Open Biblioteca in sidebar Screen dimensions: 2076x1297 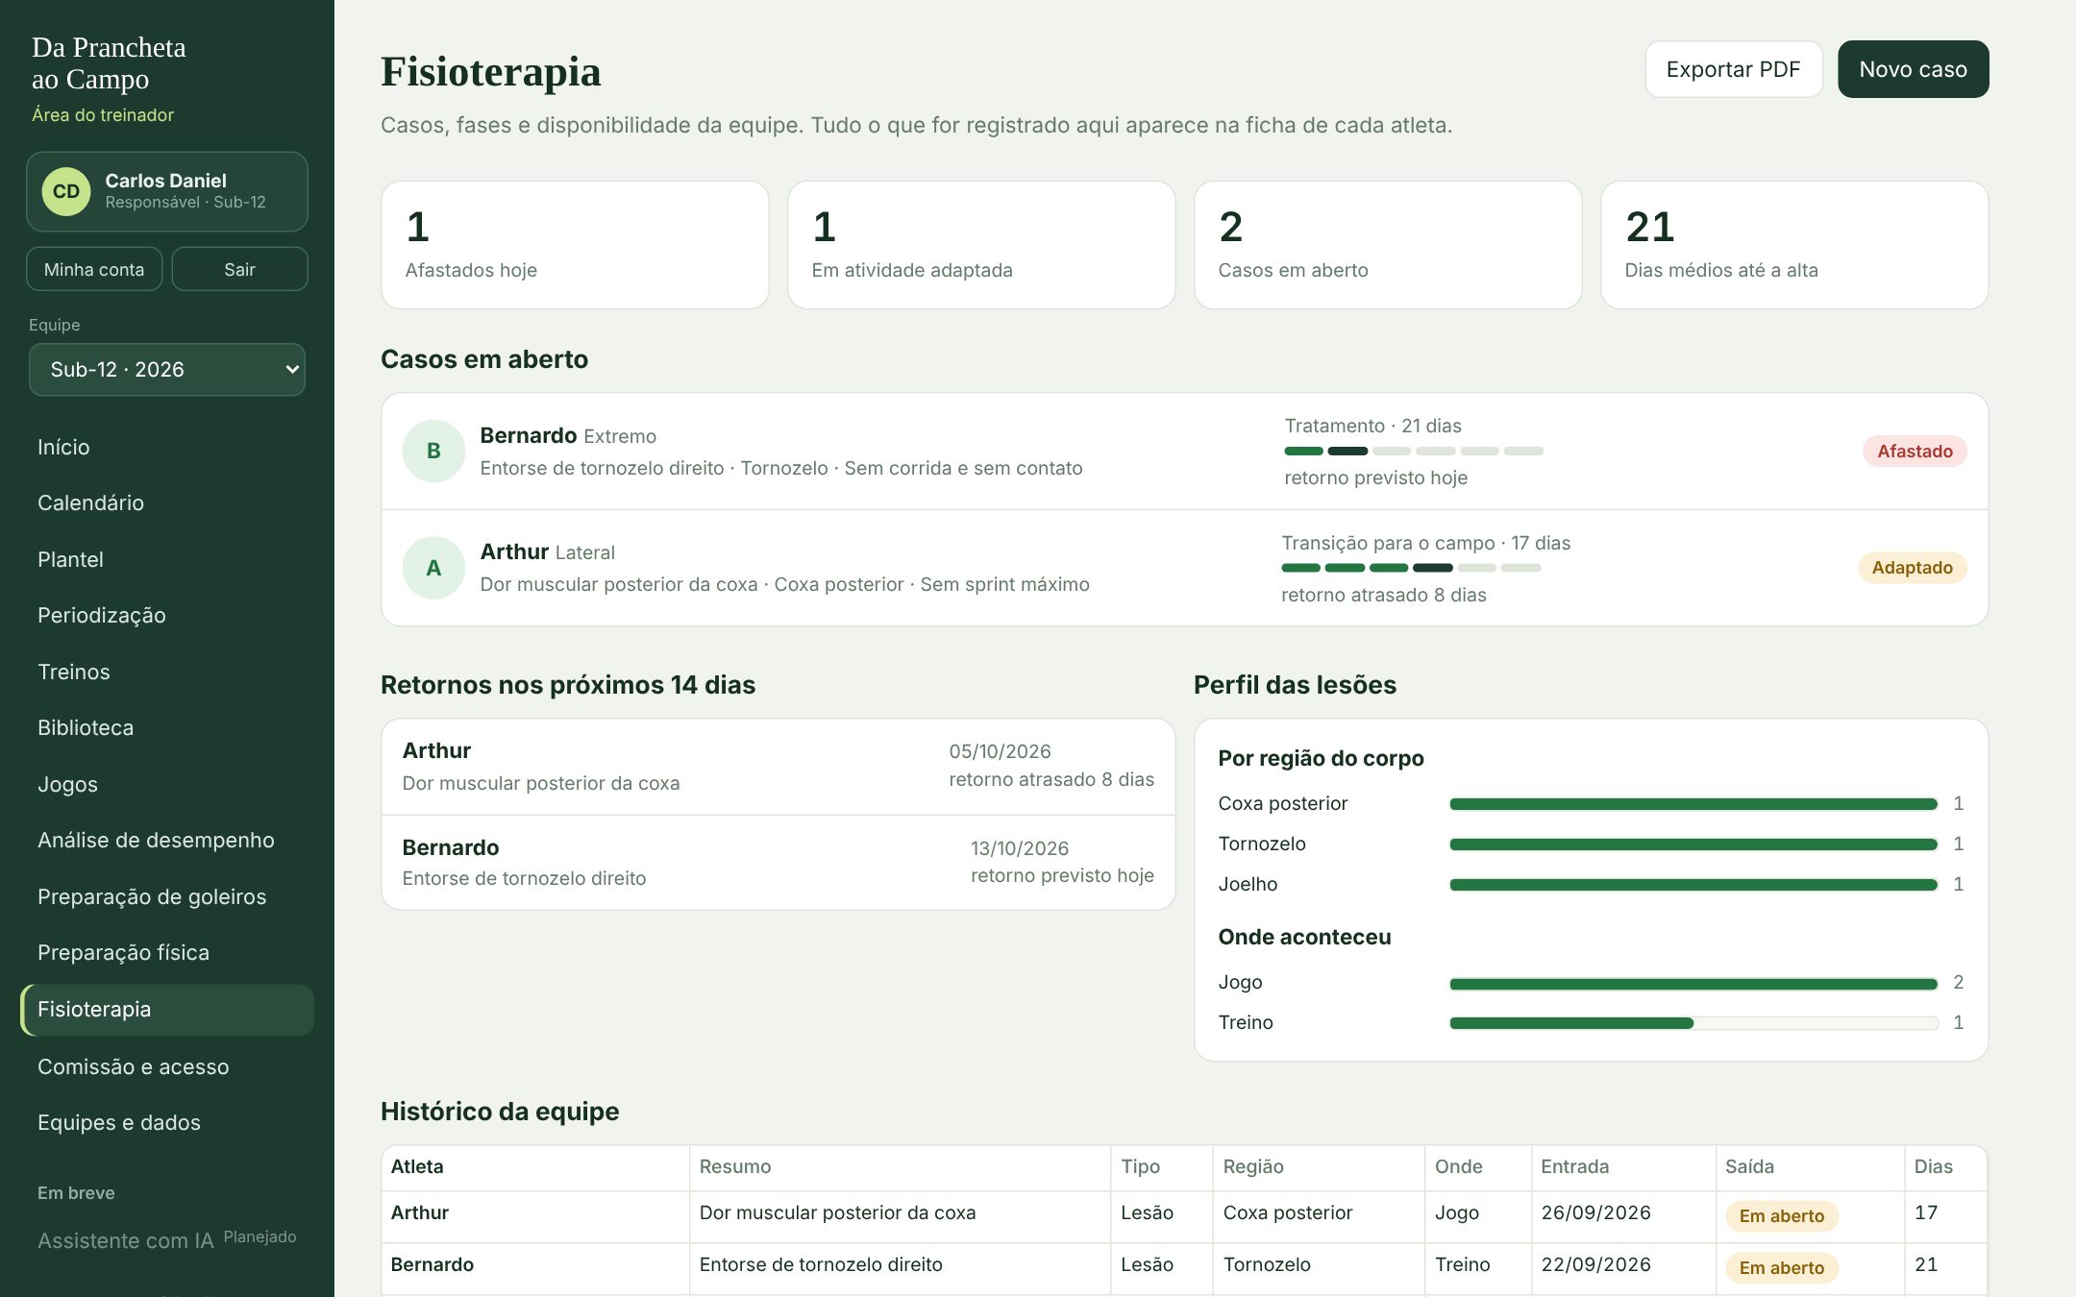(x=167, y=727)
